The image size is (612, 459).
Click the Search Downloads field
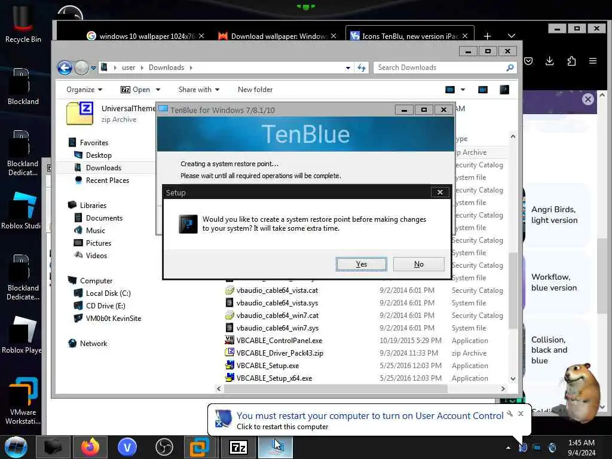click(445, 68)
